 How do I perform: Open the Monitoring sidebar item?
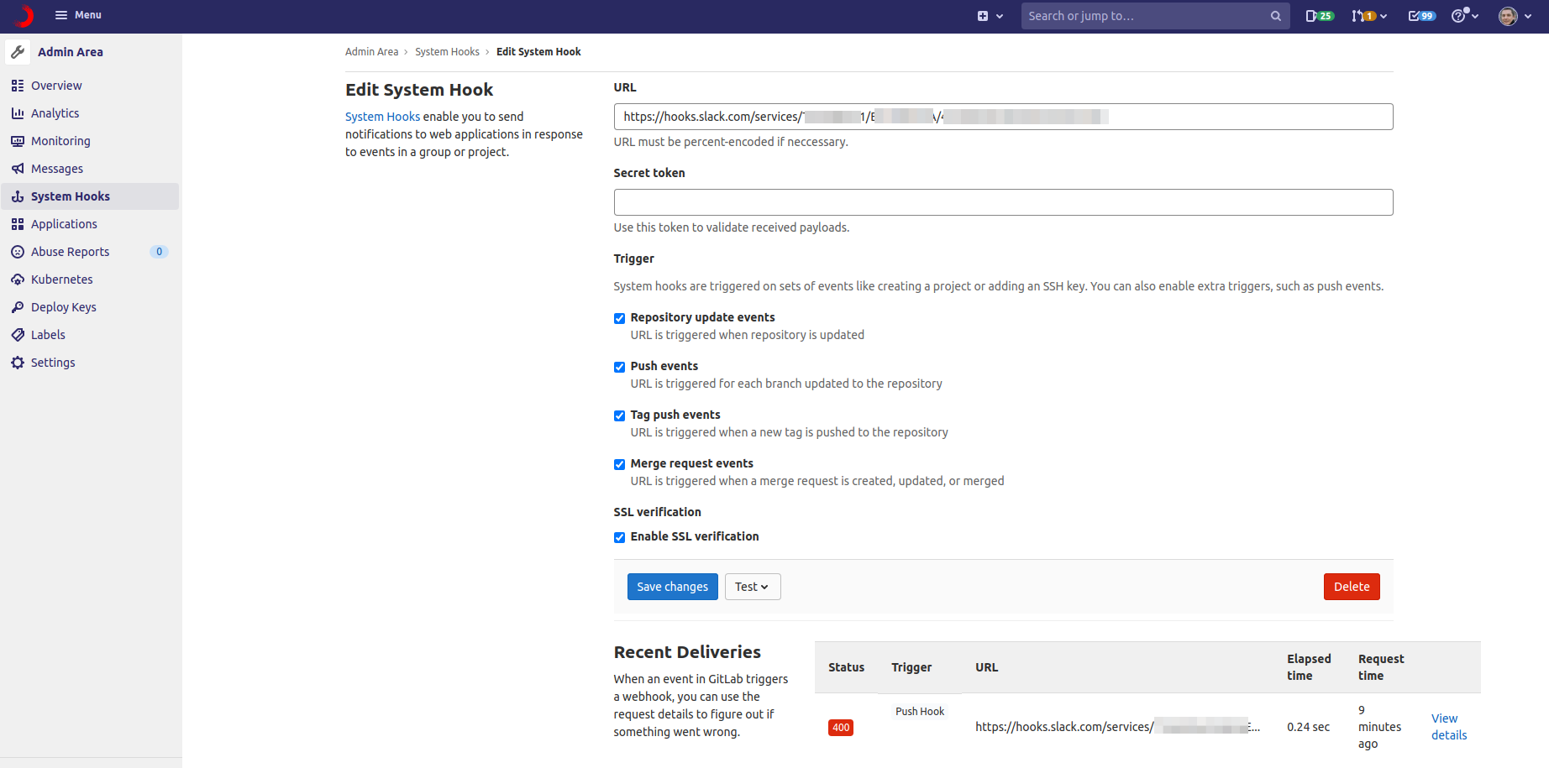[x=90, y=141]
